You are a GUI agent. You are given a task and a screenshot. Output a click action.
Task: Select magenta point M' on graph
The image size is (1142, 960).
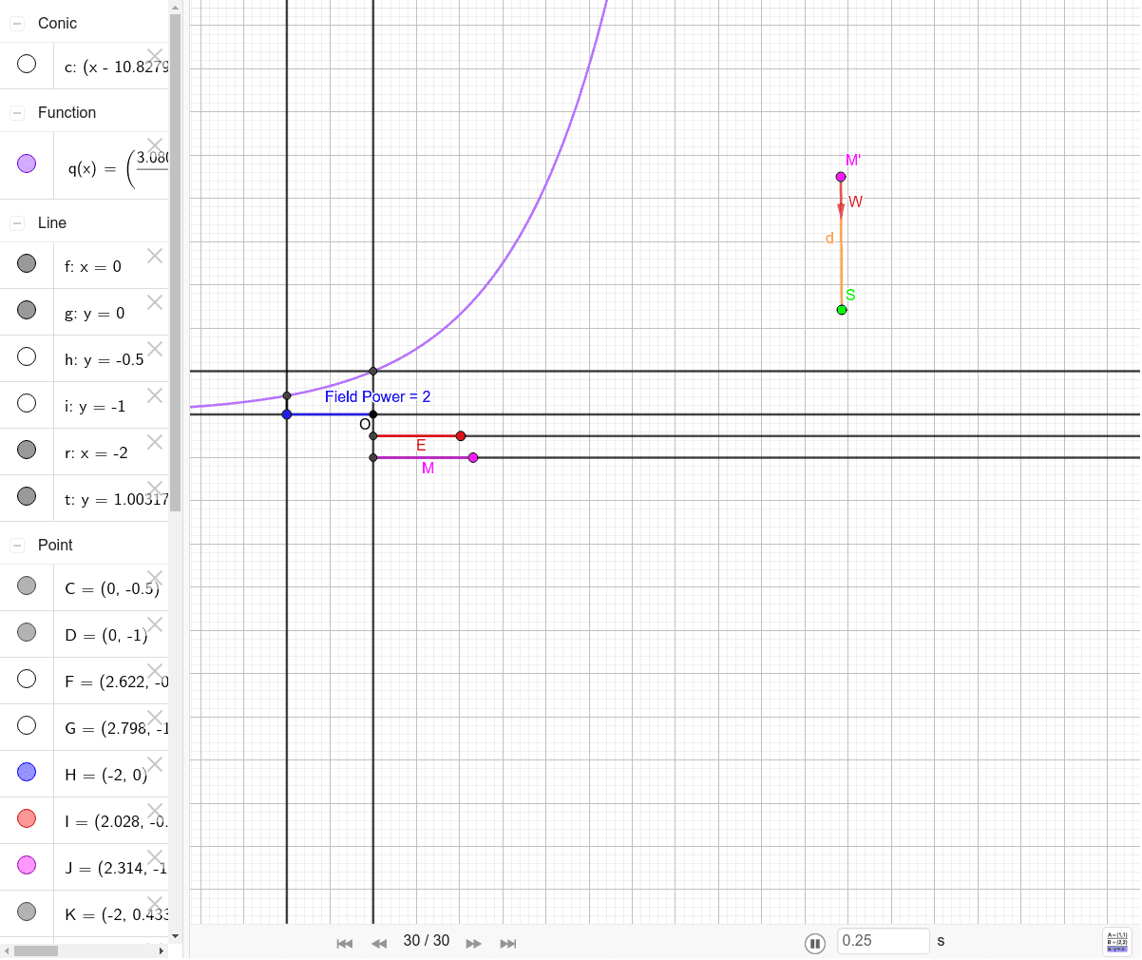(841, 177)
